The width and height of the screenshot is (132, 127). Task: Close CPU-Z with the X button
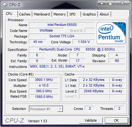pos(122,3)
